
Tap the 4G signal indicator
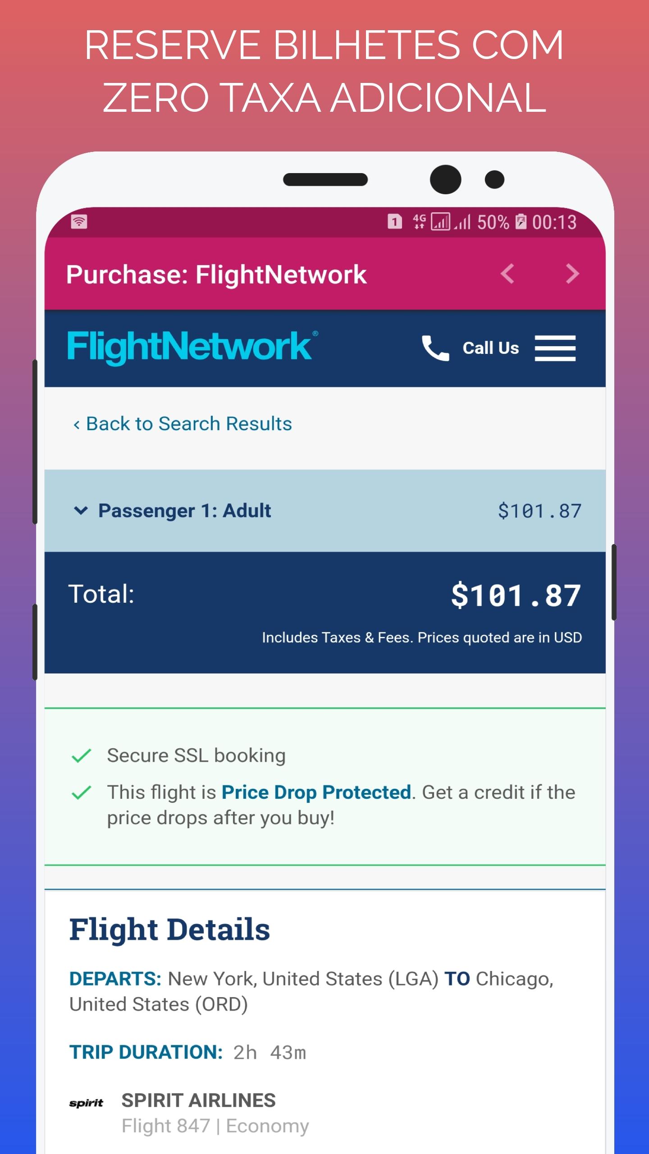point(419,221)
